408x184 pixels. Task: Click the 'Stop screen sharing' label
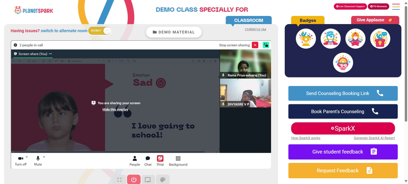click(x=234, y=45)
